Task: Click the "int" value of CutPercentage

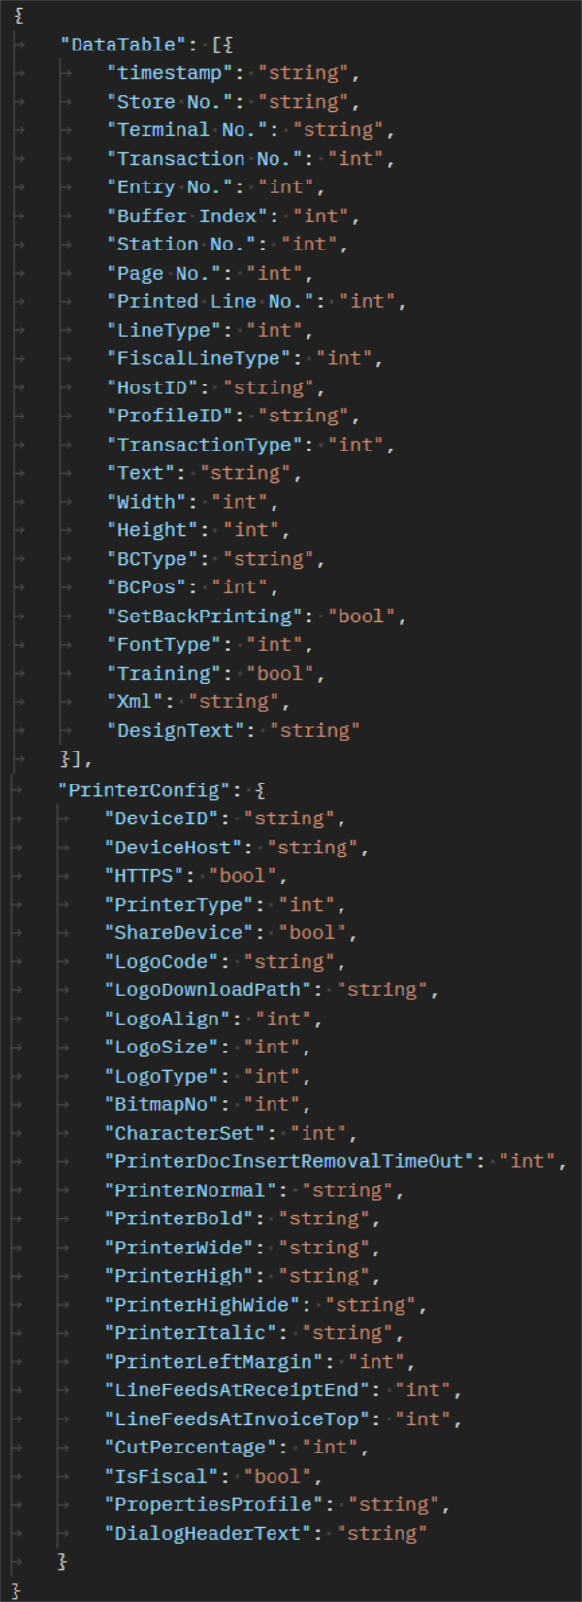Action: click(x=330, y=1448)
